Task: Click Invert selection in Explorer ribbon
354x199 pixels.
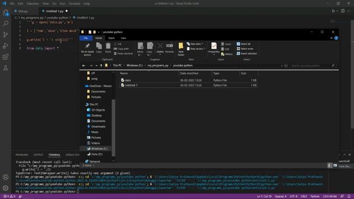Action: [247, 54]
